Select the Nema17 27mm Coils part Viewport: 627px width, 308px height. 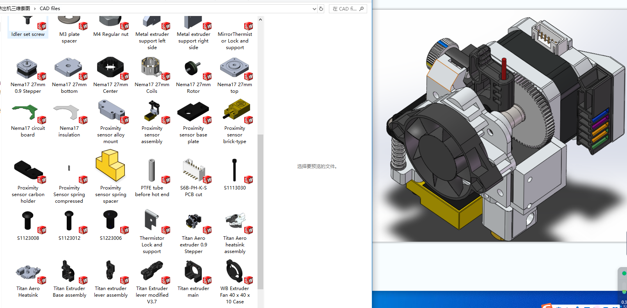152,76
